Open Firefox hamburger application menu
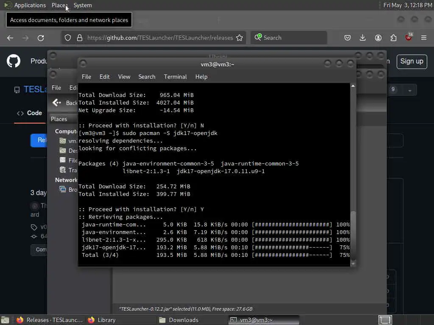The image size is (434, 325). click(424, 38)
